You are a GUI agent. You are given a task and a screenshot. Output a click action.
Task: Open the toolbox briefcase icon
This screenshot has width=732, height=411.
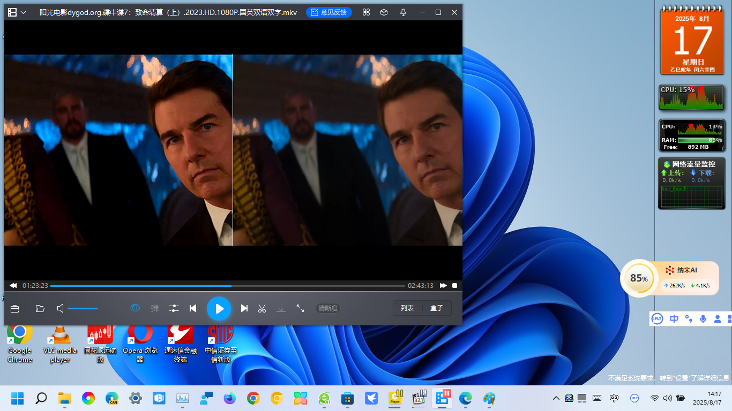click(x=15, y=308)
